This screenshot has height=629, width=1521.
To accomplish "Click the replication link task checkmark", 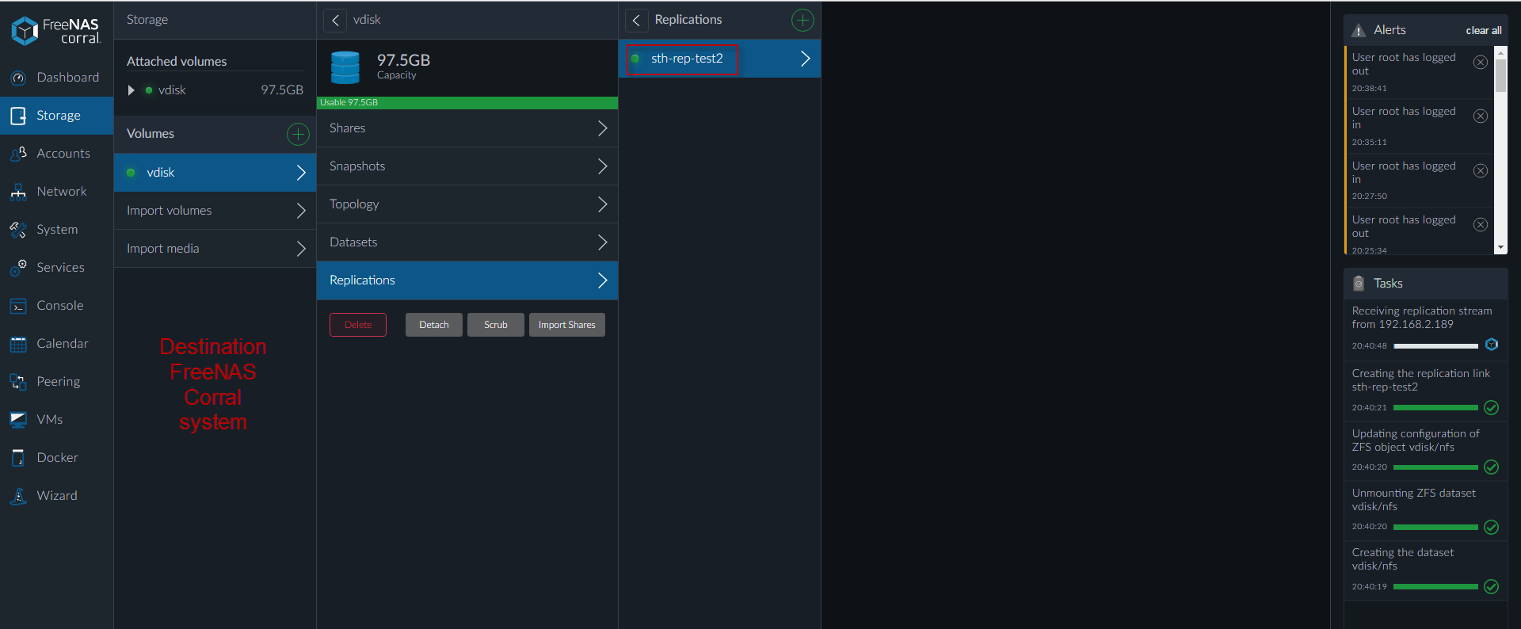I will coord(1492,407).
